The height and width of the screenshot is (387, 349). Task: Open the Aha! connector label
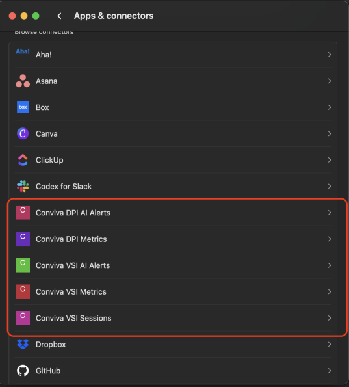pyautogui.click(x=44, y=55)
